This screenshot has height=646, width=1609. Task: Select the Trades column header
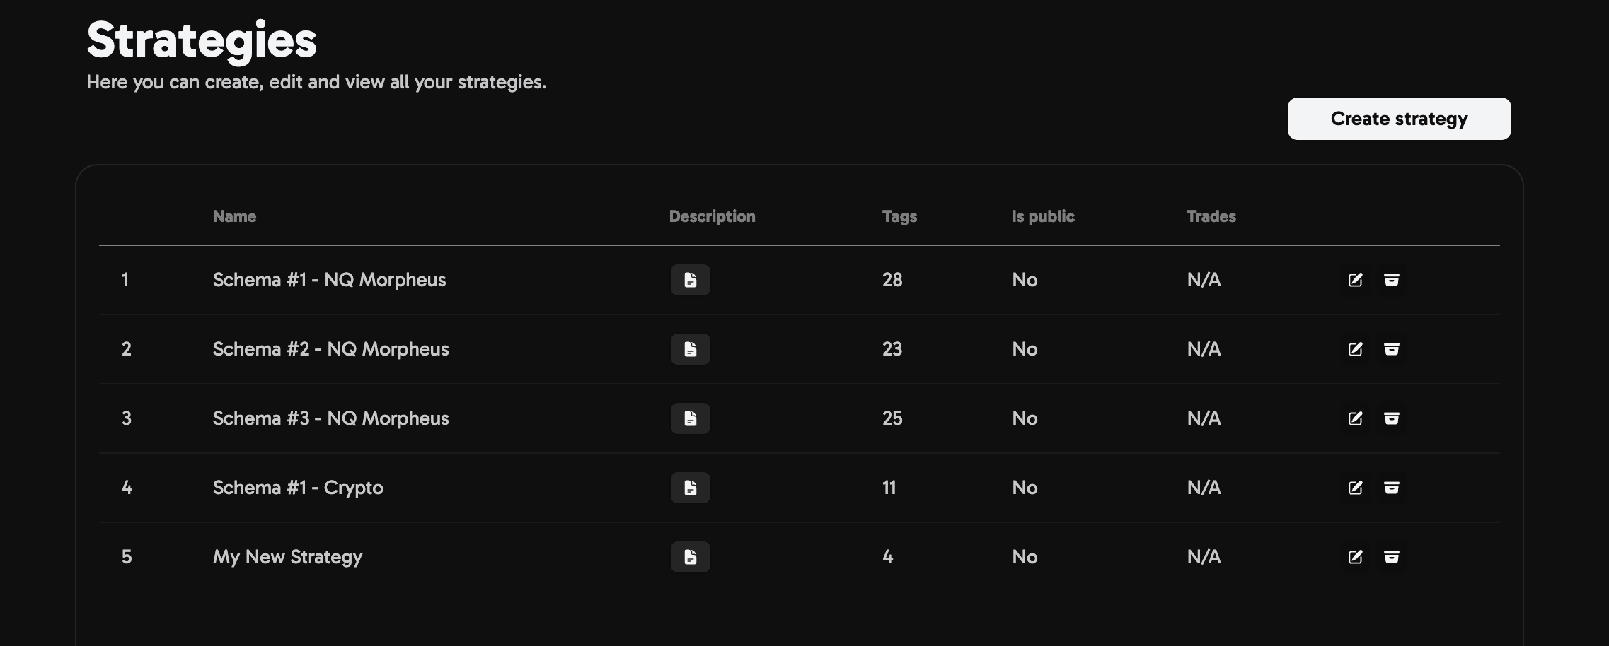(1211, 216)
